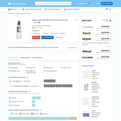Click the Dry Skin icon
Viewport: 121px width, 121px height.
pyautogui.click(x=10, y=98)
